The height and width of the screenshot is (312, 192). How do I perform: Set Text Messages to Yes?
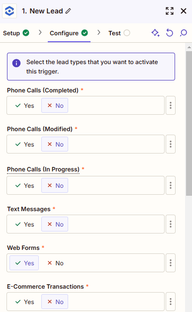(24, 224)
